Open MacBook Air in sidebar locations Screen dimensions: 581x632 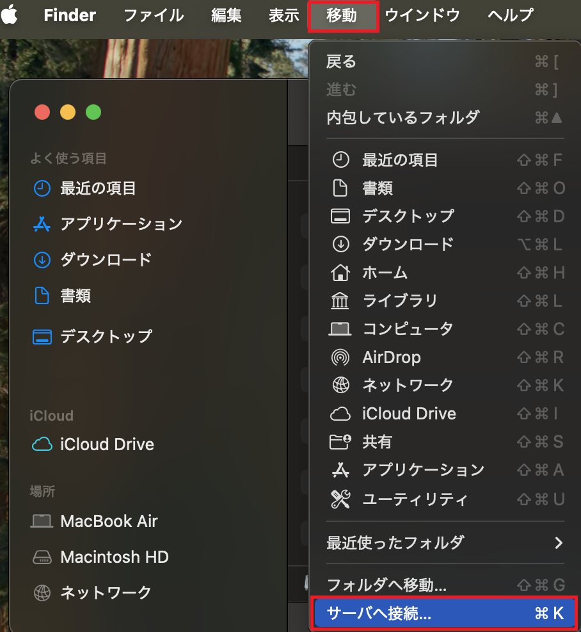[x=109, y=521]
